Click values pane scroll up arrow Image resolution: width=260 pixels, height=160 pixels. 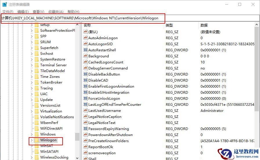pos(257,25)
